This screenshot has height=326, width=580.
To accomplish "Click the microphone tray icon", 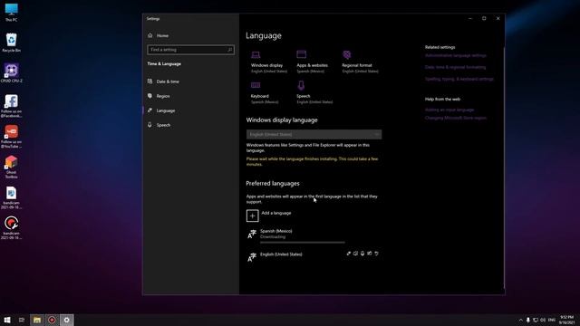I will pyautogui.click(x=527, y=320).
